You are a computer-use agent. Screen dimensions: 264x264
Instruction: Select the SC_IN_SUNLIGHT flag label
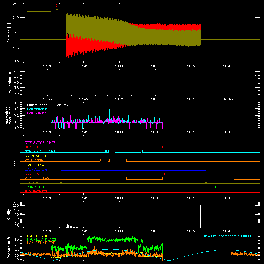click(38, 156)
